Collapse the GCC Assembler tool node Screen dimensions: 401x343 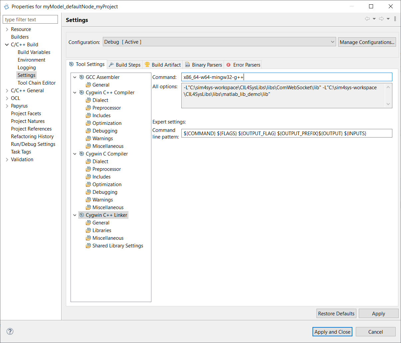[x=75, y=77]
